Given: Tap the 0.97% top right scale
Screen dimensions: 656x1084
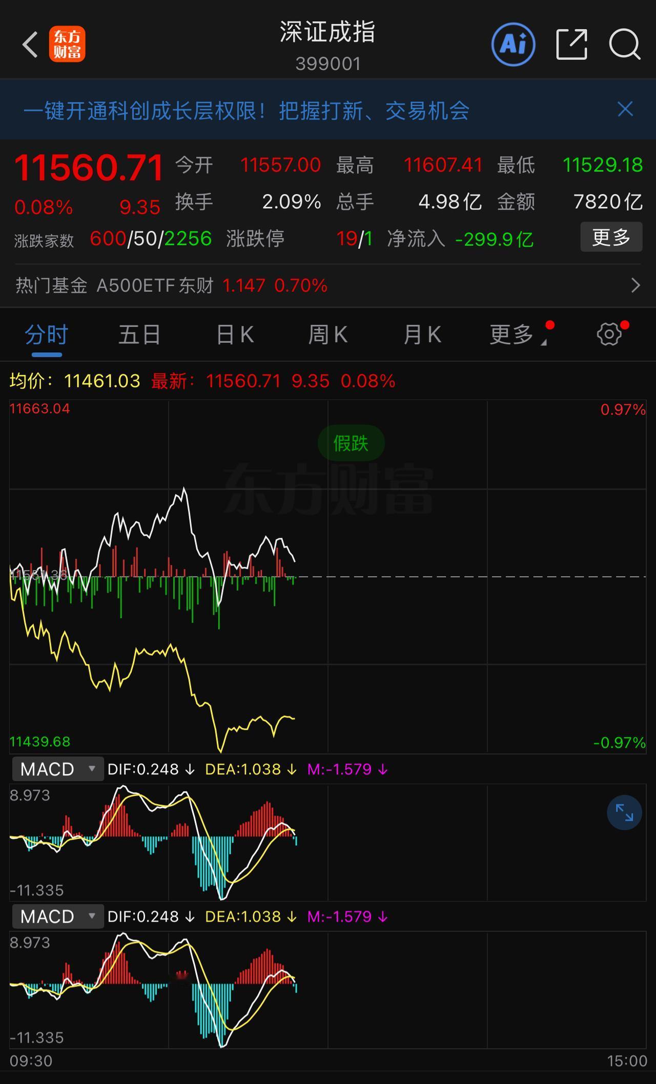Looking at the screenshot, I should [623, 410].
